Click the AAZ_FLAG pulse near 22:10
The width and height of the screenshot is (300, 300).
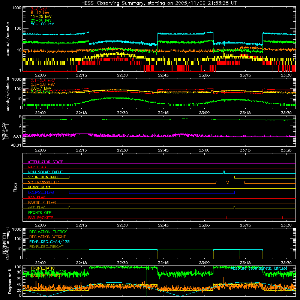tap(69, 208)
